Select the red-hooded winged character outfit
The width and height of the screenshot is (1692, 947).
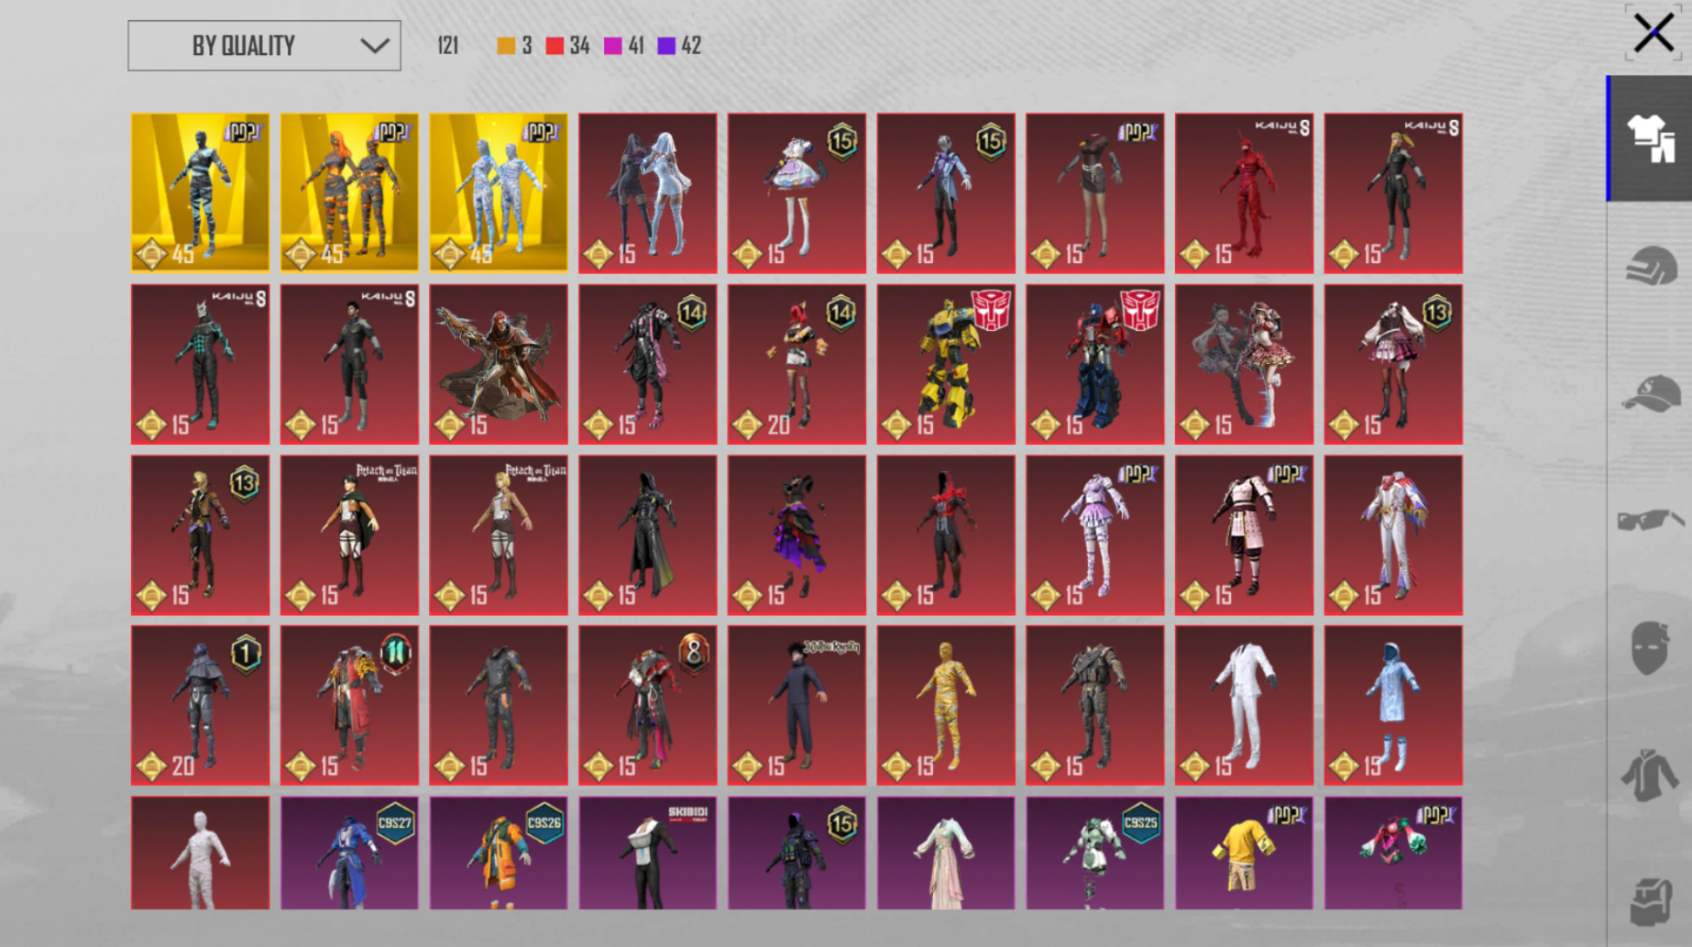click(499, 364)
